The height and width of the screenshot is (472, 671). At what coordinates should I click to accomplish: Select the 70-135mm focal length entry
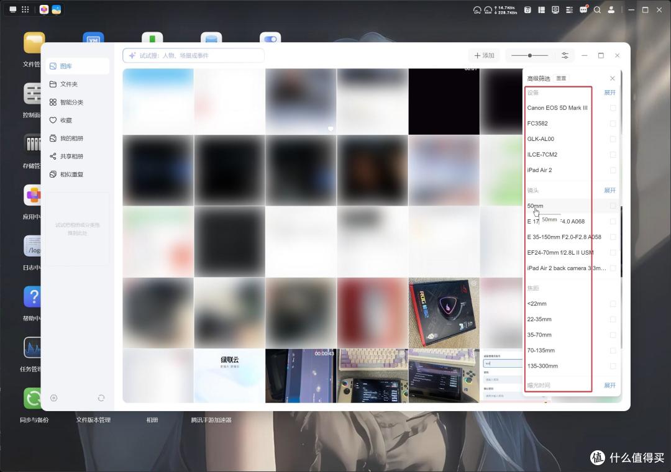pos(541,350)
